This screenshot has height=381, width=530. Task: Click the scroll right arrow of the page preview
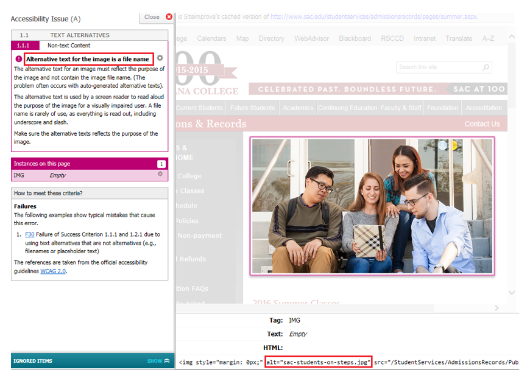(x=496, y=308)
